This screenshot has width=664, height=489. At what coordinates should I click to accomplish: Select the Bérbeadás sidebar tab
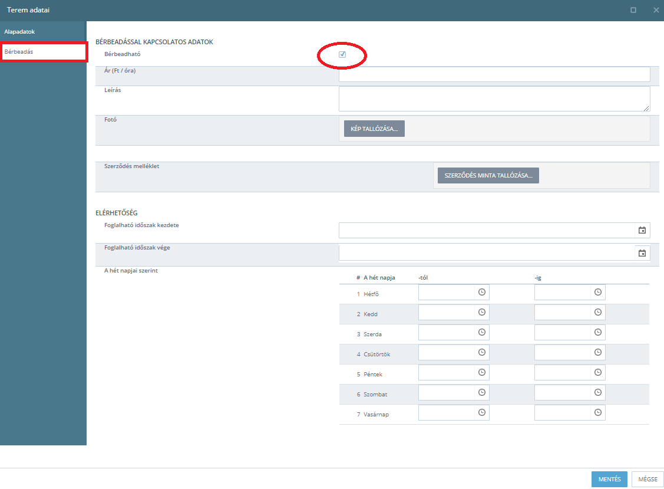coord(43,52)
